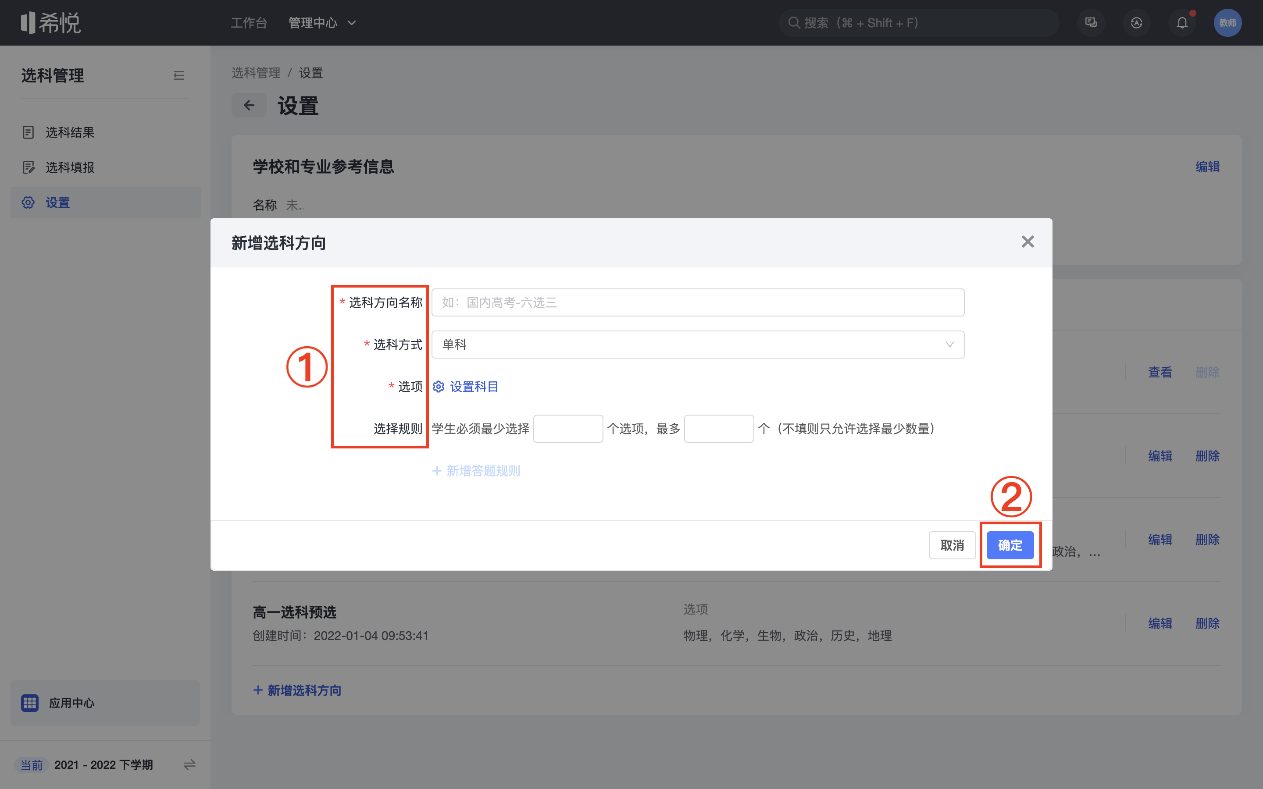Open 选科结果 in sidebar
Image resolution: width=1263 pixels, height=789 pixels.
[105, 132]
